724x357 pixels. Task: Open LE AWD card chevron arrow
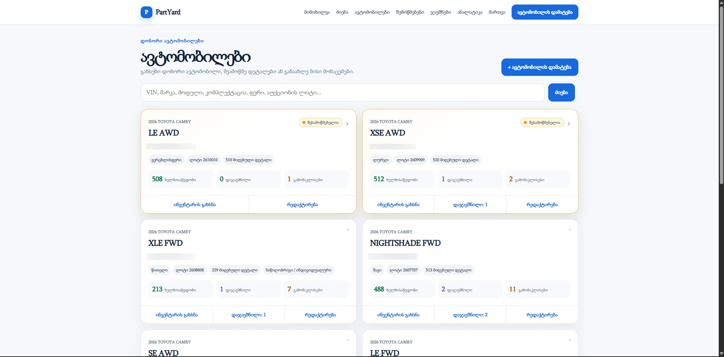(347, 123)
